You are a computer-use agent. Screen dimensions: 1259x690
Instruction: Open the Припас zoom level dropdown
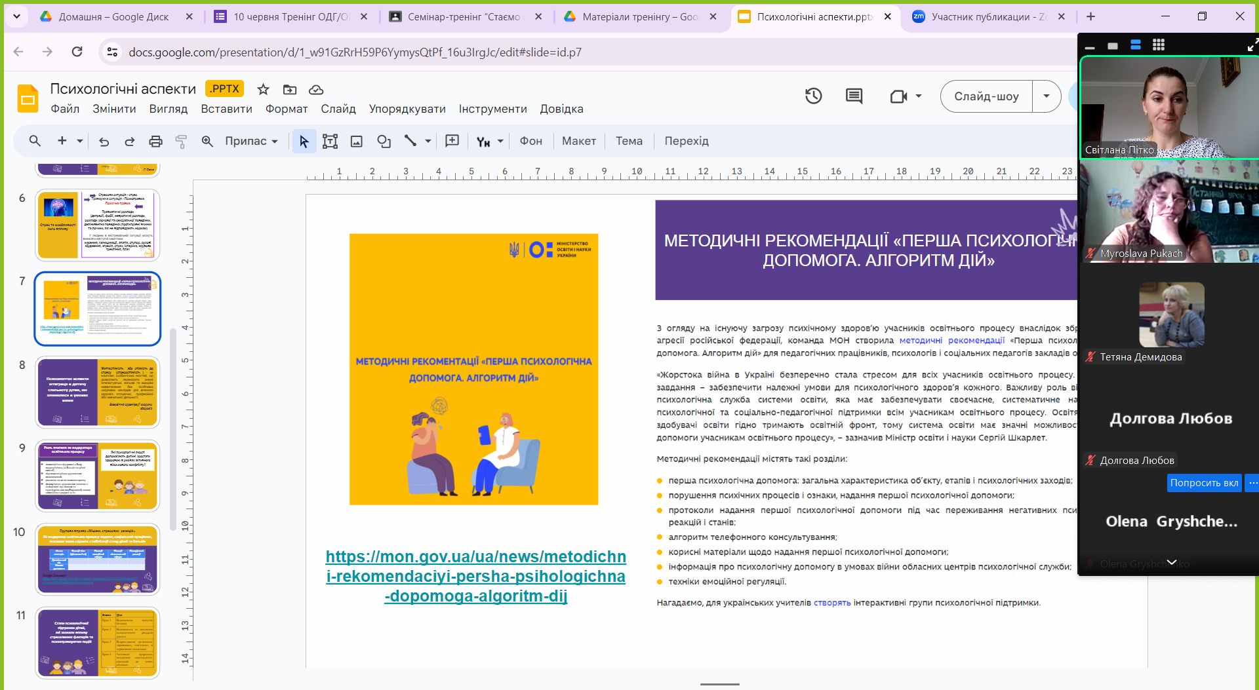tap(251, 141)
